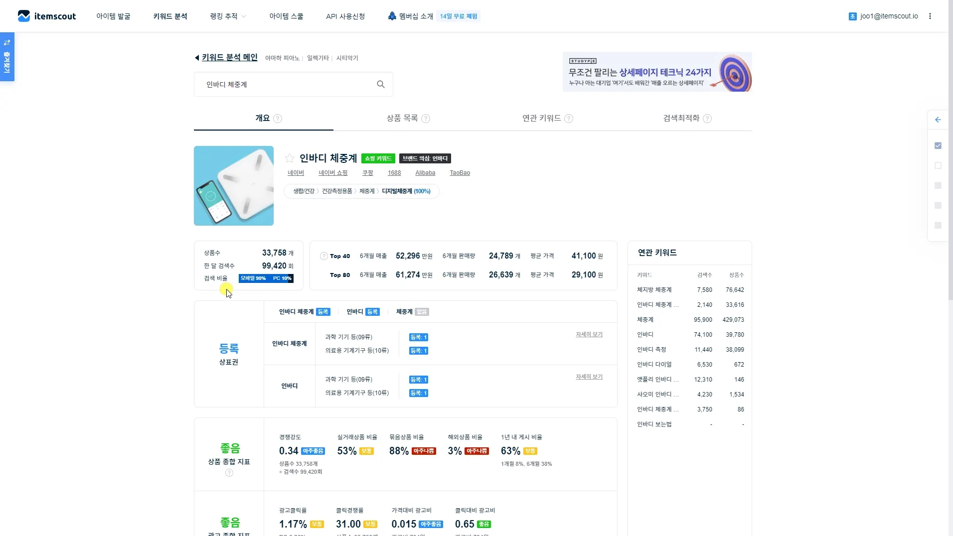
Task: Open 아이템 발굴 menu
Action: pyautogui.click(x=113, y=16)
